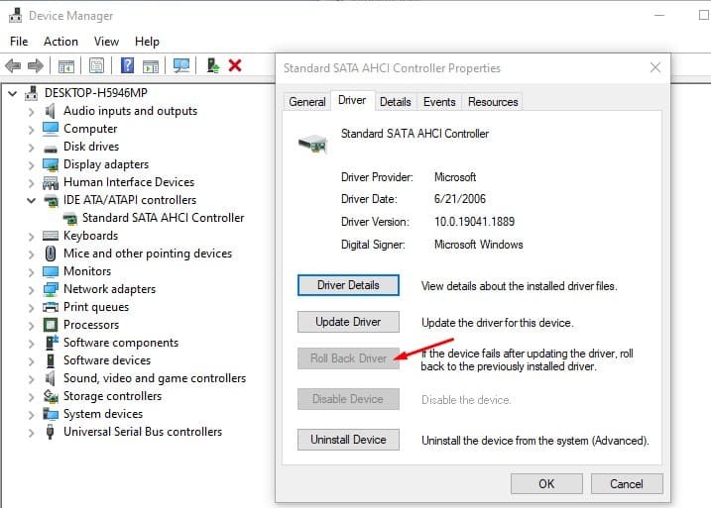Screen dimensions: 711x508
Task: Click the SATA controller device icon in dialog
Action: coord(312,144)
